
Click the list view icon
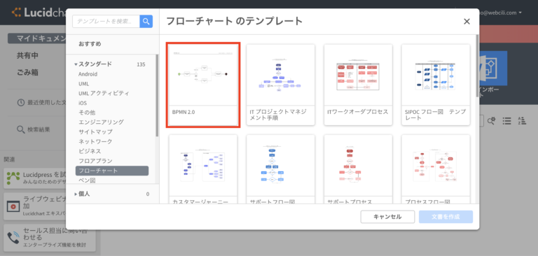tap(506, 121)
